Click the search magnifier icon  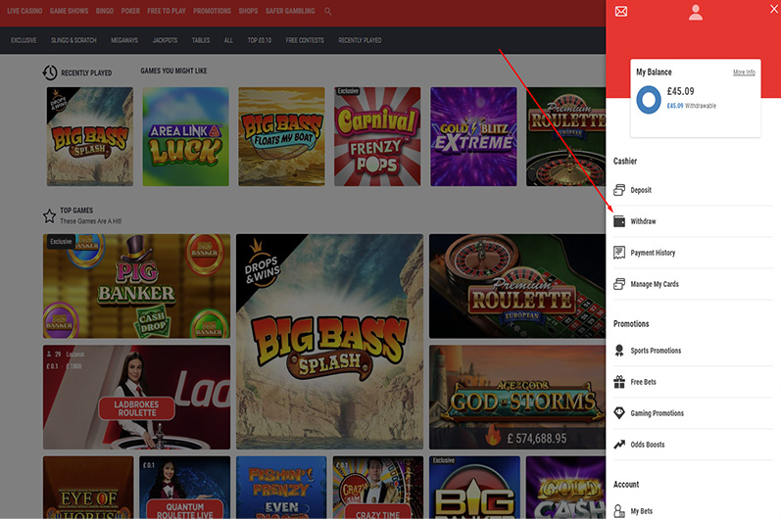coord(328,12)
